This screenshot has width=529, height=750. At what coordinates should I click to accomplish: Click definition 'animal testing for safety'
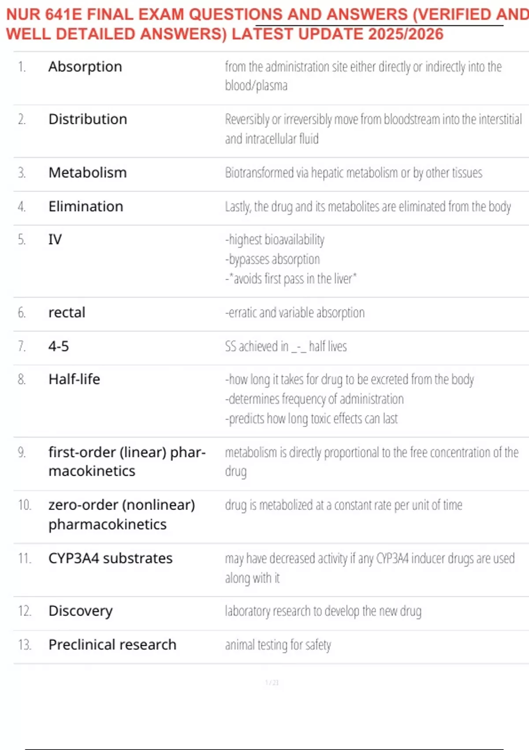(x=278, y=645)
